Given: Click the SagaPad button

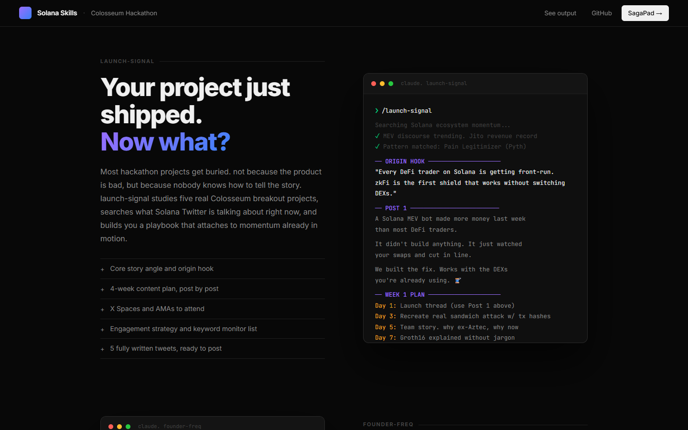Looking at the screenshot, I should tap(645, 13).
